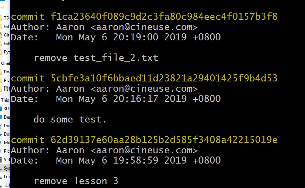Open the TD folder in sidebar
305x188 pixels.
click(x=6, y=18)
